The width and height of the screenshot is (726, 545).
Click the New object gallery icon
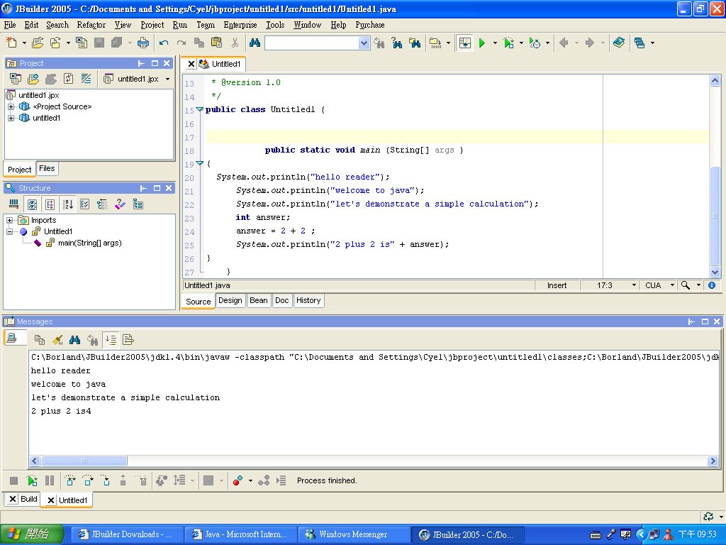(11, 43)
